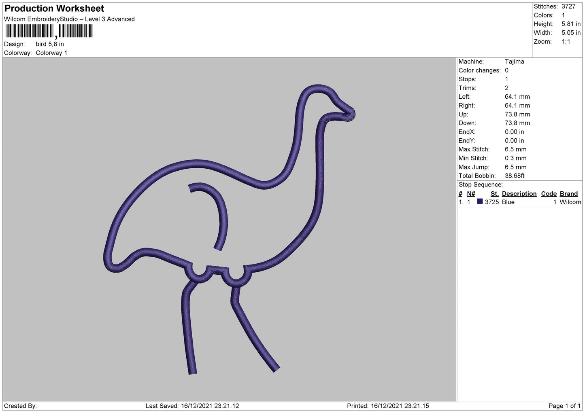
Task: Click the Wilcom brand cell
Action: [570, 202]
